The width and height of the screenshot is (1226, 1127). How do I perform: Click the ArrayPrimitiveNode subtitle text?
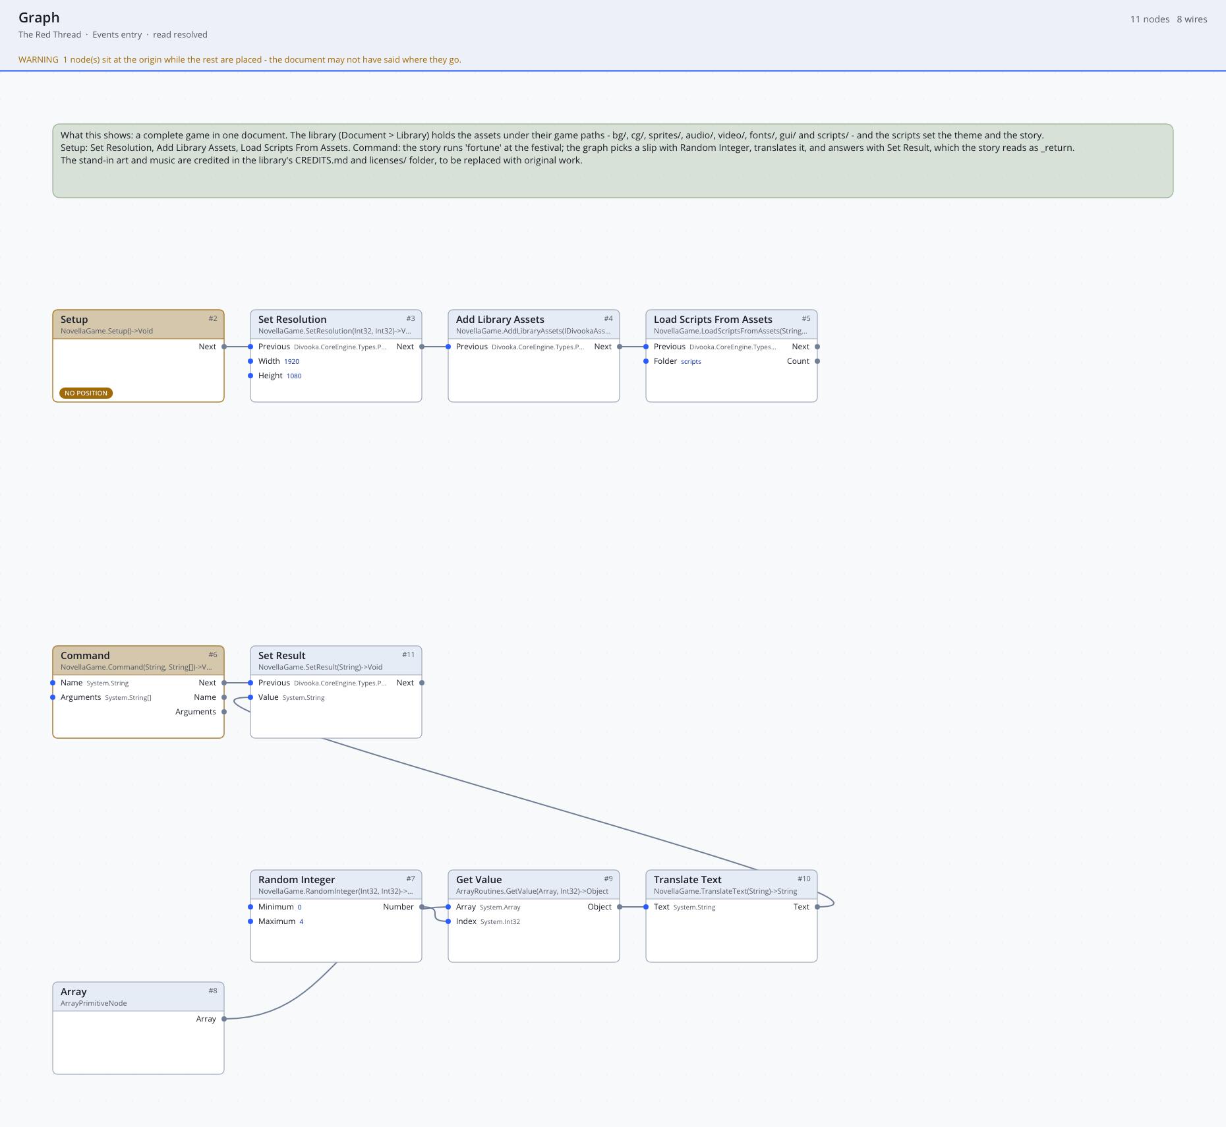(94, 1003)
